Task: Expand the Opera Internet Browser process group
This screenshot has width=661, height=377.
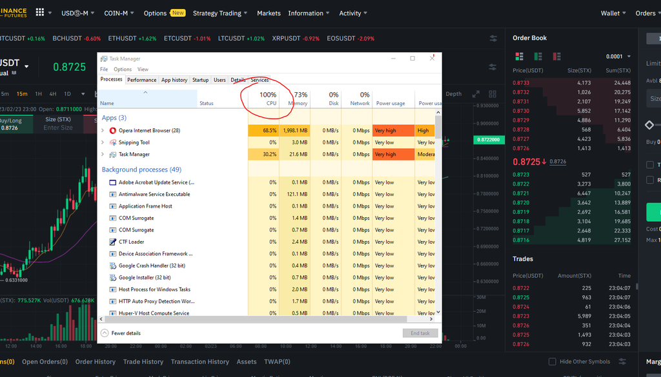Action: [x=103, y=131]
